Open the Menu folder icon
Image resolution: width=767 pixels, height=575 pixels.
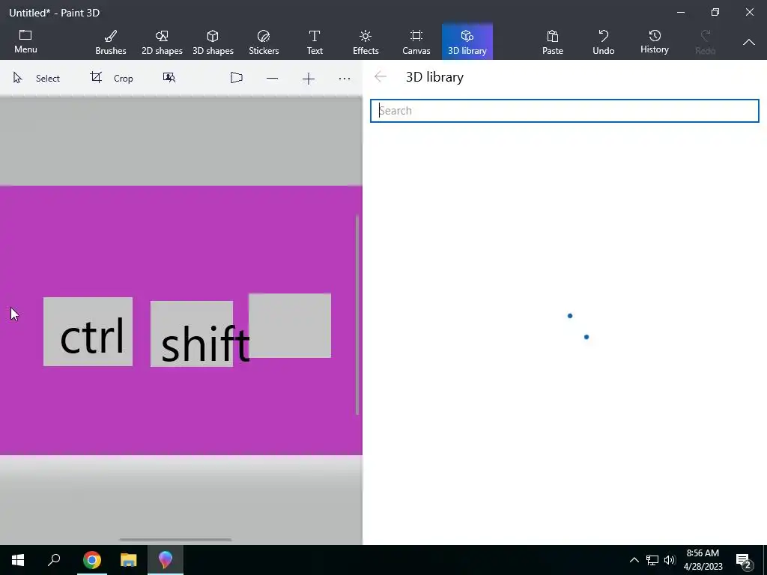(x=25, y=35)
